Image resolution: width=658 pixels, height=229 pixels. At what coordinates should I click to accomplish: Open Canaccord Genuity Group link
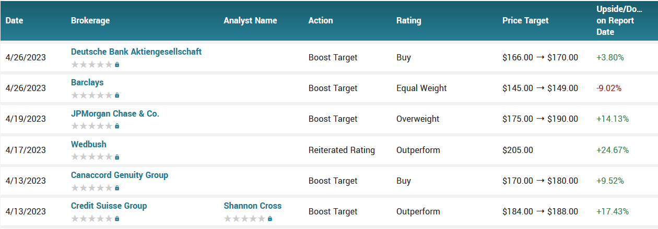pos(120,175)
